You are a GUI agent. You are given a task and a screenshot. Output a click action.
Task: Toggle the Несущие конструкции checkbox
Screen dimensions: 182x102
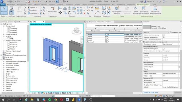tap(164, 49)
